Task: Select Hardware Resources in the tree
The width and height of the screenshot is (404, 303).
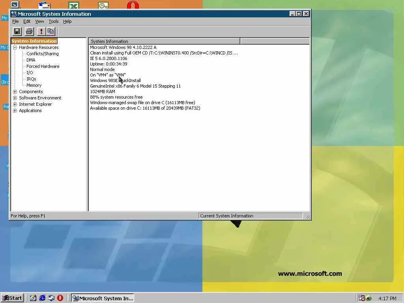Action: (39, 47)
